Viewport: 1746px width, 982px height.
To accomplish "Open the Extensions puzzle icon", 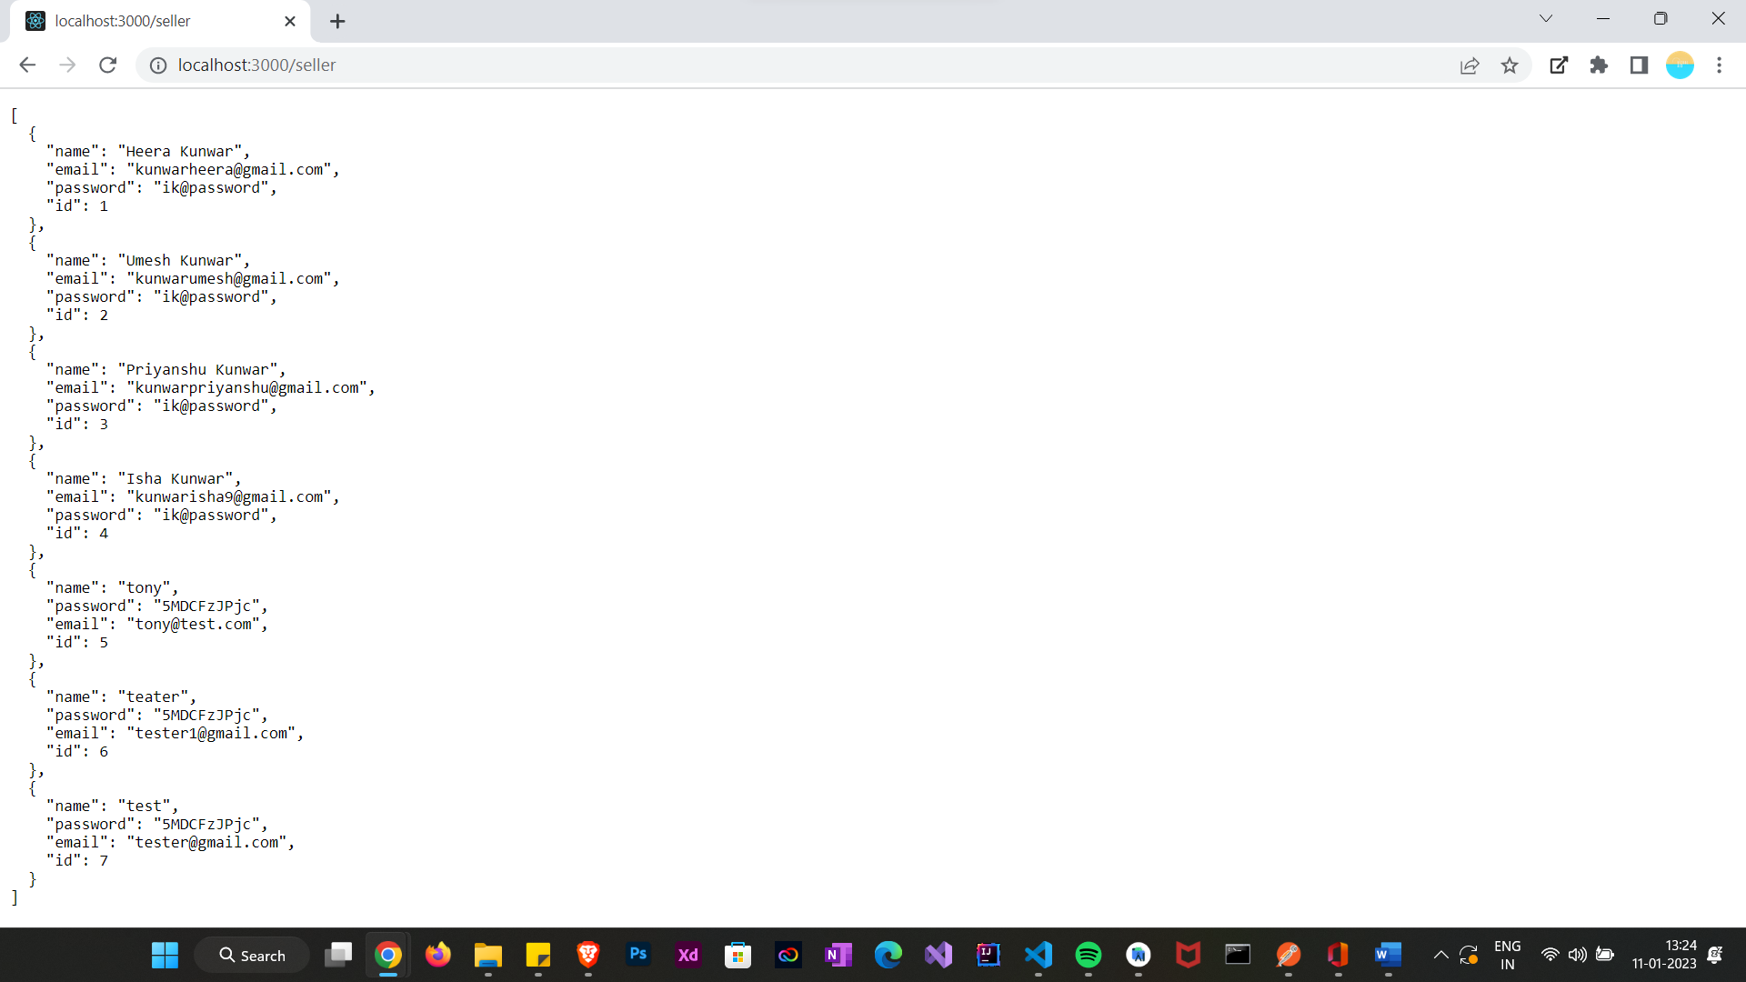I will (x=1599, y=65).
